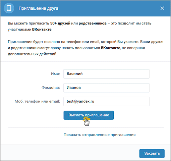
Task: Click bold ВКонтакте after участниками
Action: pyautogui.click(x=42, y=30)
